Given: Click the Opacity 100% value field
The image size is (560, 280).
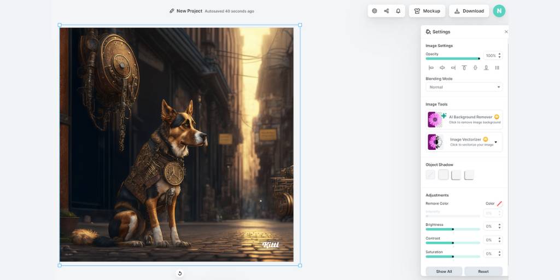Looking at the screenshot, I should click(491, 56).
